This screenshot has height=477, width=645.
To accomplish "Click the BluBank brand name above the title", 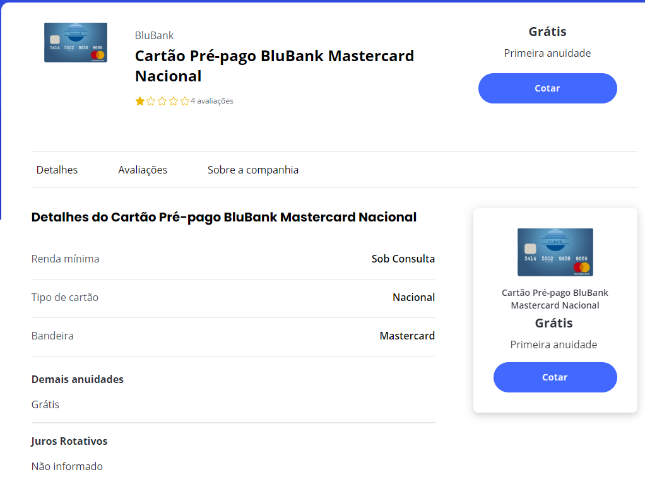I will 154,35.
